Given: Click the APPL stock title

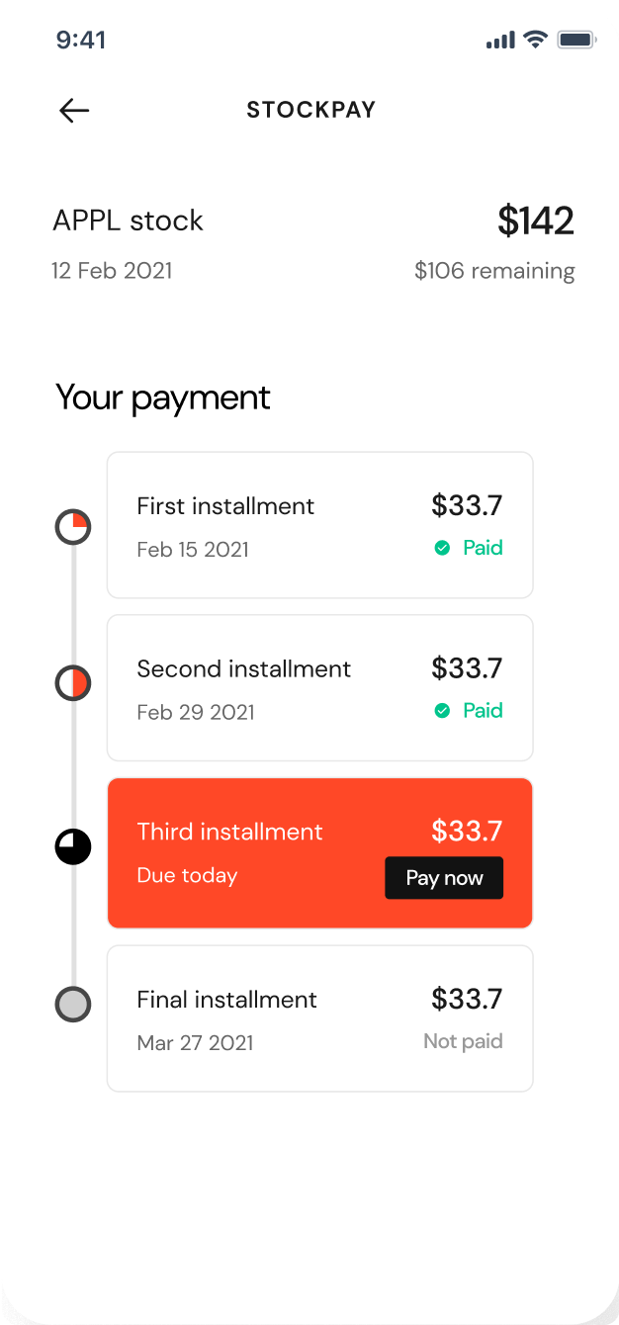Looking at the screenshot, I should [x=128, y=221].
